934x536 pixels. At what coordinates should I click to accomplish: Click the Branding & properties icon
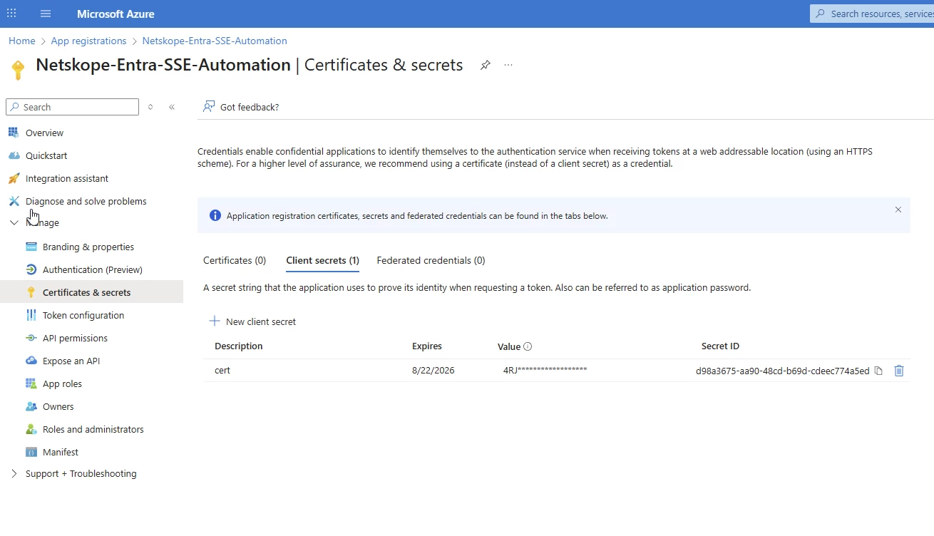[31, 247]
